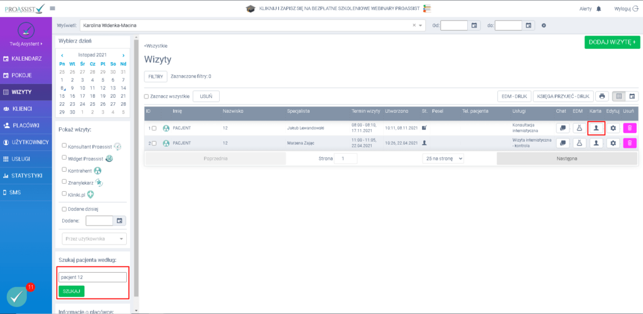Screen dimensions: 643x314
Task: Open Alerty bell notifications
Action: click(x=598, y=9)
